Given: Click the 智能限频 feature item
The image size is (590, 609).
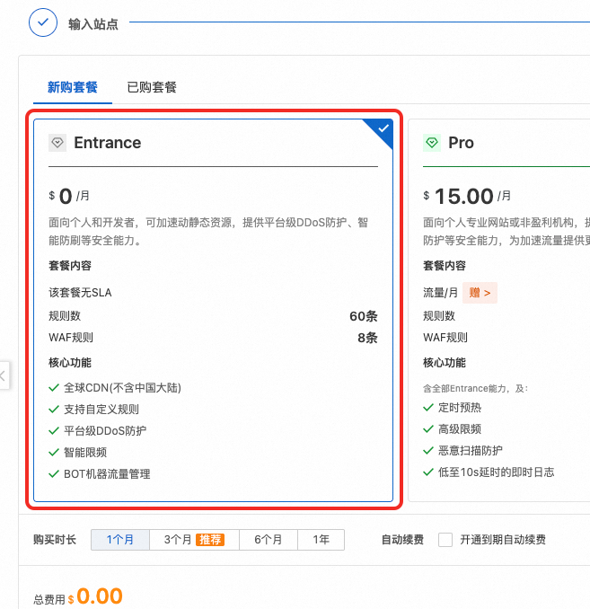Looking at the screenshot, I should [x=85, y=453].
